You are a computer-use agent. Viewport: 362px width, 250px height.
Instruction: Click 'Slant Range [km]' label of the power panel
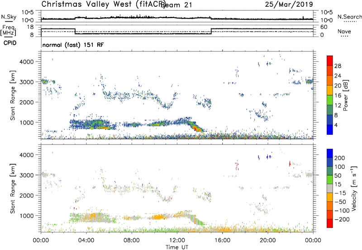tap(13, 95)
